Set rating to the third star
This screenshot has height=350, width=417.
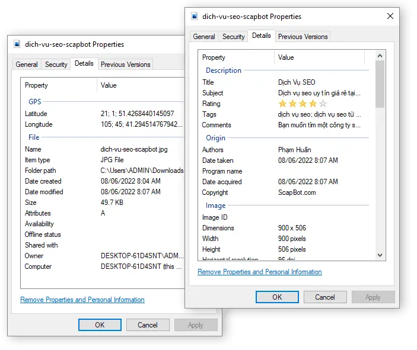coord(303,104)
